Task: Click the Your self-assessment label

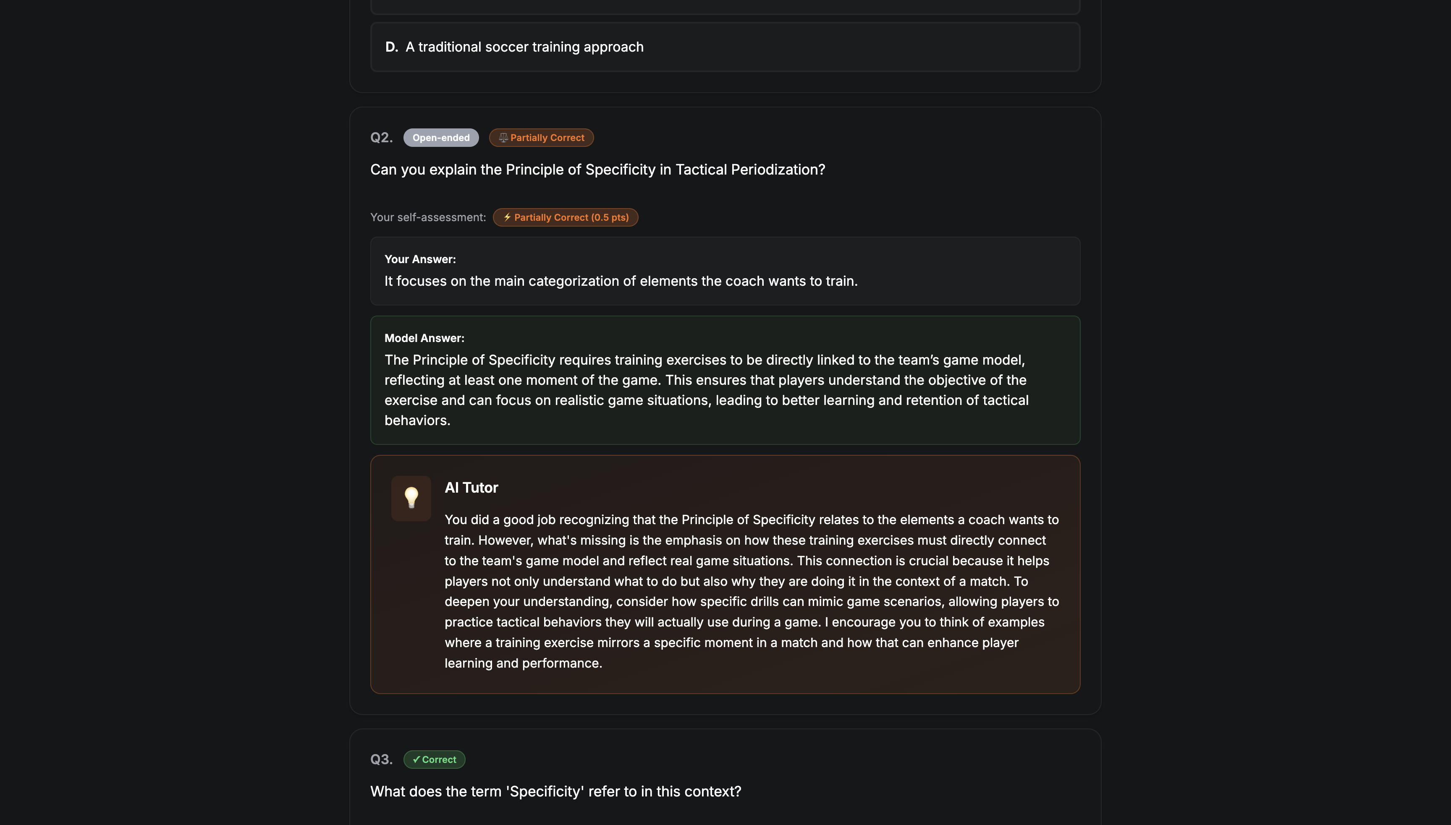Action: pos(428,217)
